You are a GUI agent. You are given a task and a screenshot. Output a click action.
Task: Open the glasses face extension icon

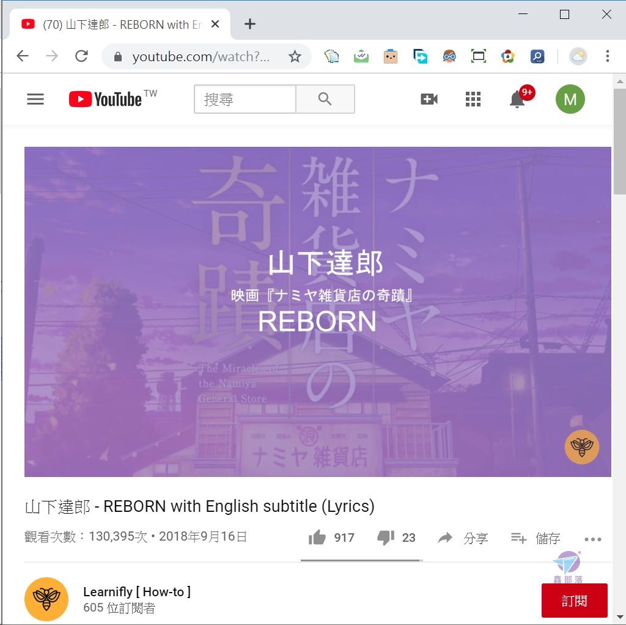[449, 56]
